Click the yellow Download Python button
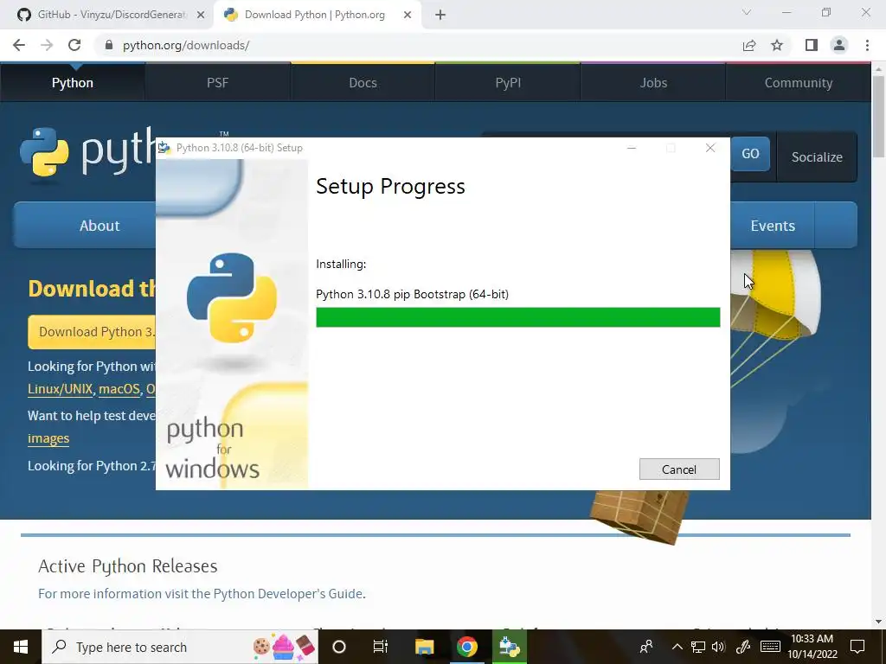 pyautogui.click(x=92, y=332)
